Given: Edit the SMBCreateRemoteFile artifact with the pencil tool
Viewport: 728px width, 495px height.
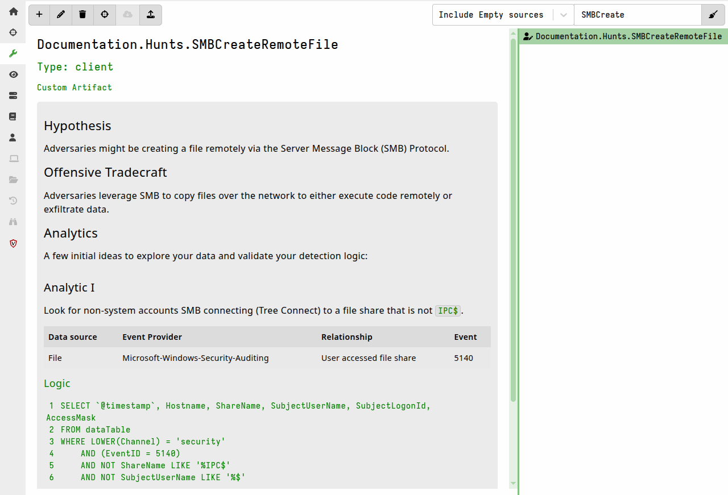Looking at the screenshot, I should click(x=61, y=15).
